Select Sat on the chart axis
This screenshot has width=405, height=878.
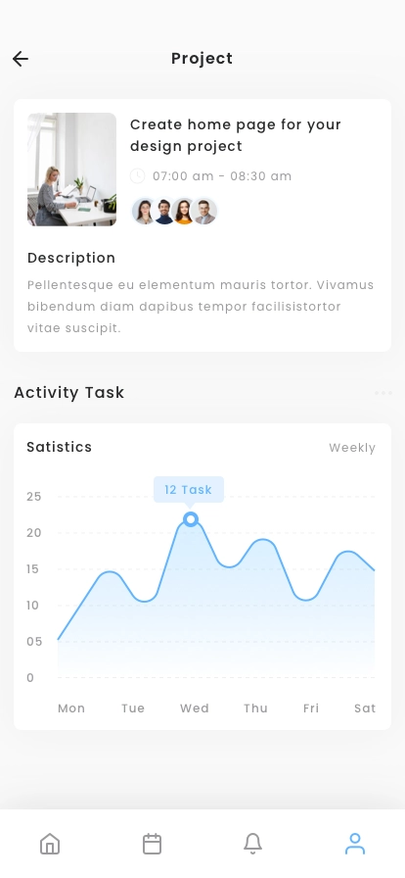coord(365,708)
